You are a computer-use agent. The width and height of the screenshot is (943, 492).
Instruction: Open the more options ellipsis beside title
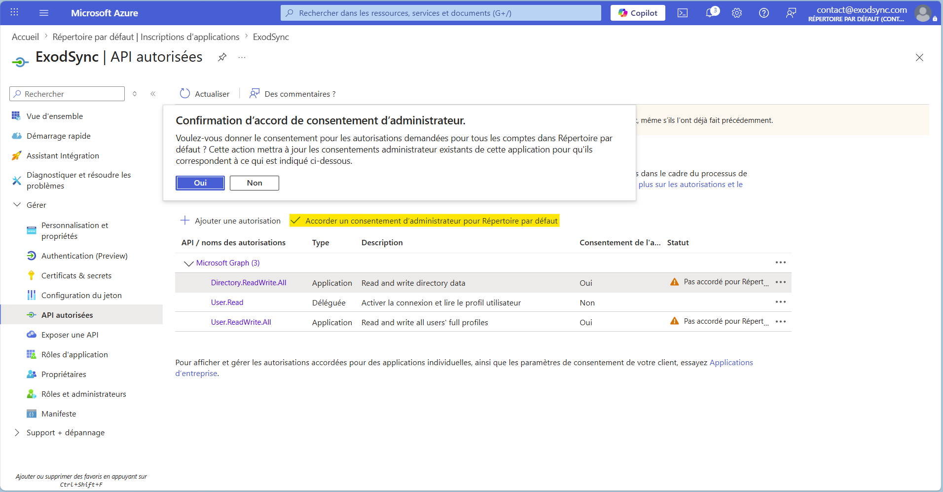[x=242, y=57]
